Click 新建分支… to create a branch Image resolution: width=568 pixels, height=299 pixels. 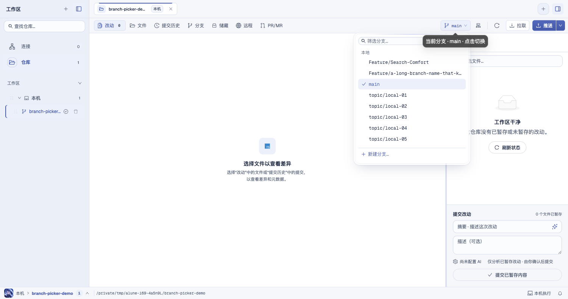pyautogui.click(x=412, y=154)
